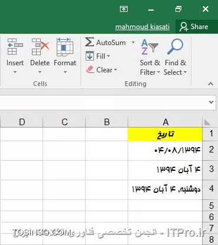Select row 1 header

coord(210,134)
